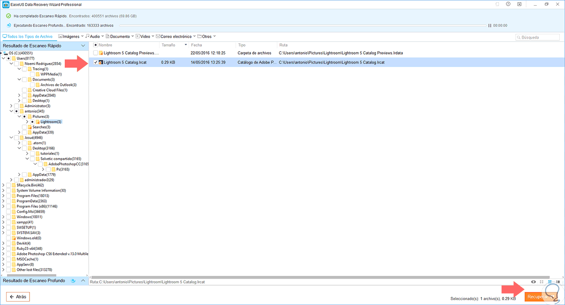Viewport: 565px width, 305px height.
Task: Expand the Administrator(3) tree node
Action: point(11,106)
